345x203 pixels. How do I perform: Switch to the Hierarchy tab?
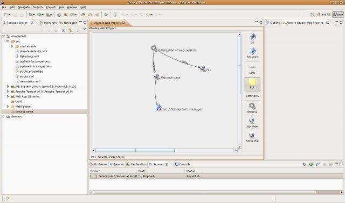pos(49,23)
